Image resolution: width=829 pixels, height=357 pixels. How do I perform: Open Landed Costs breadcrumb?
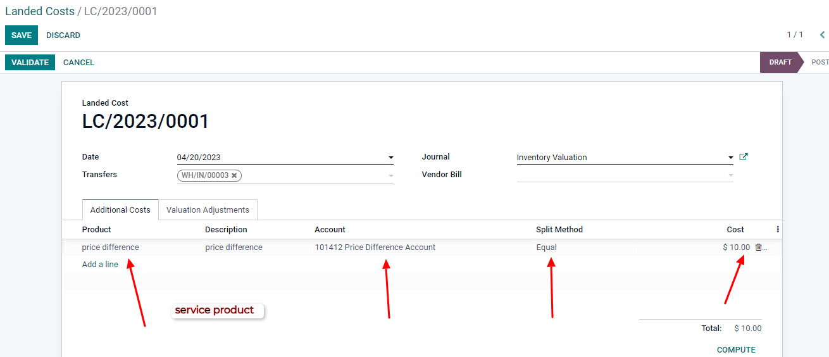click(x=40, y=11)
